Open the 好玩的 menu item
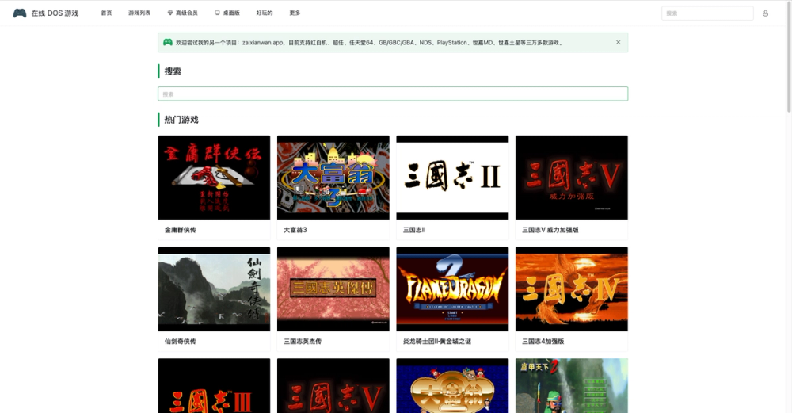 click(265, 13)
